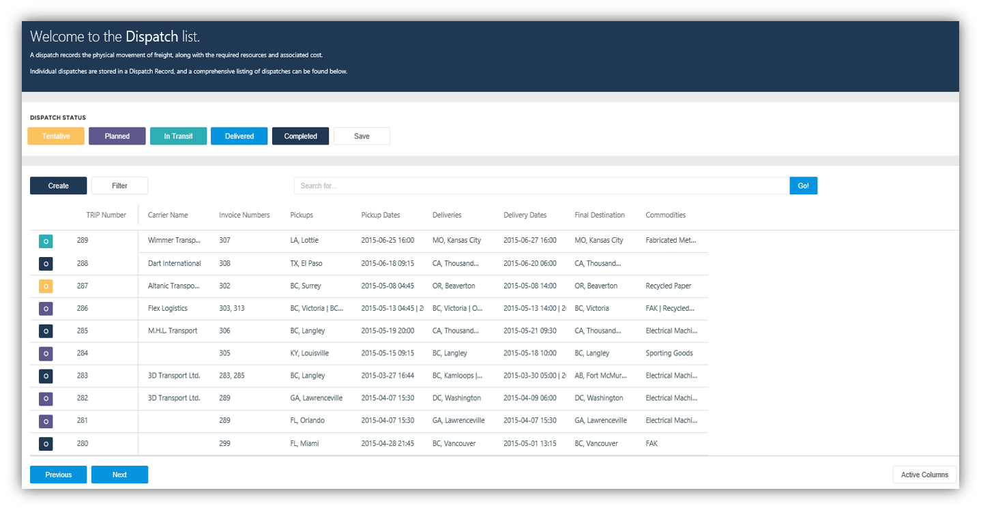Toggle the Tentative dispatch status filter

(x=55, y=136)
